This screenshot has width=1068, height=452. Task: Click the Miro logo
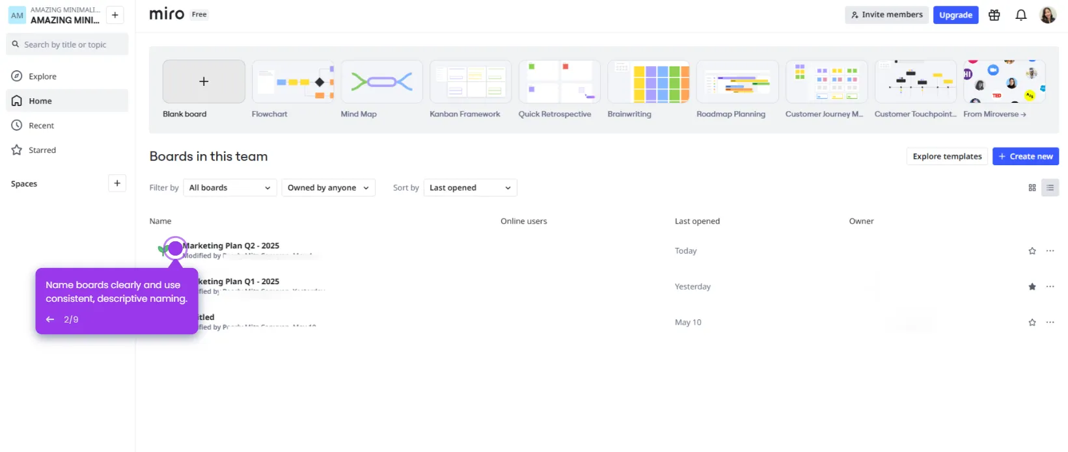click(167, 14)
